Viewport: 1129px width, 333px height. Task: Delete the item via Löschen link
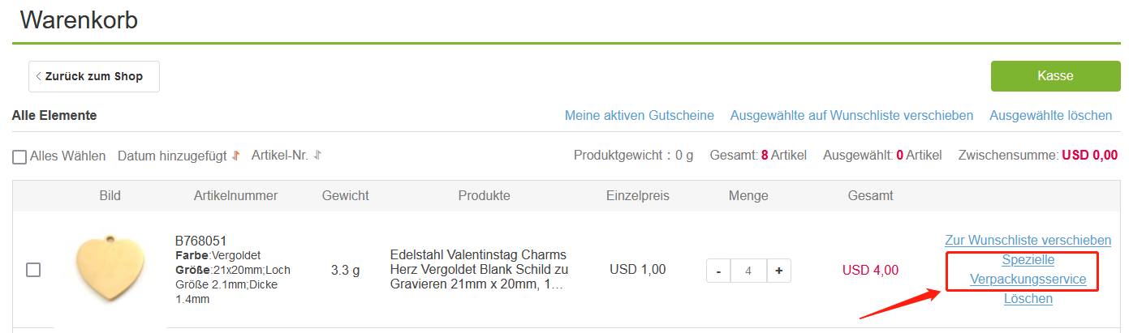(1028, 299)
